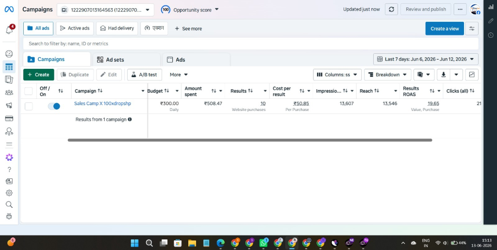The image size is (497, 250).
Task: Open the notifications bell
Action: point(9,30)
